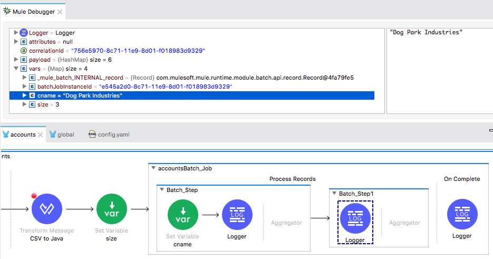The image size is (493, 259).
Task: Click the batchJobInstanceId entry icon
Action: (32, 87)
